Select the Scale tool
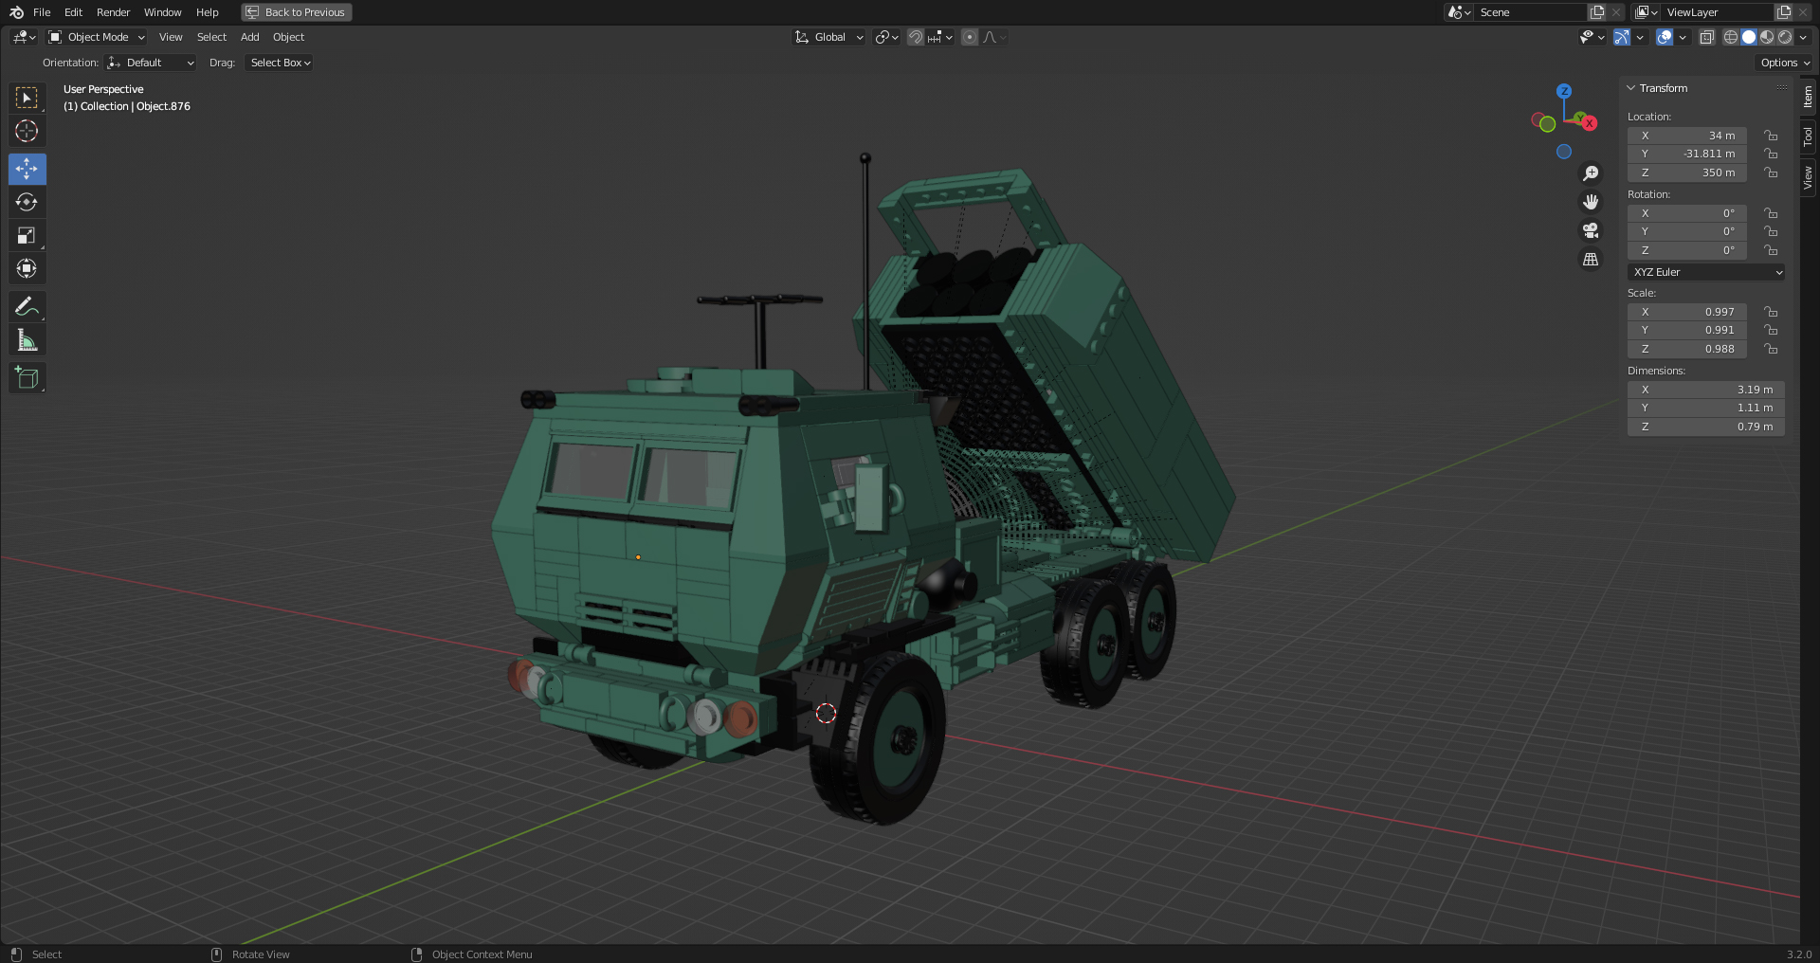Screen dimensions: 1820x963 [27, 236]
